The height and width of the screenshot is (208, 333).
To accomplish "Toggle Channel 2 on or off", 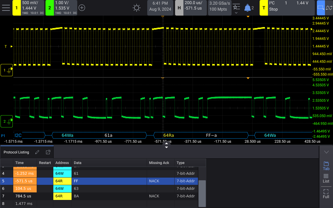I will tap(49, 8).
